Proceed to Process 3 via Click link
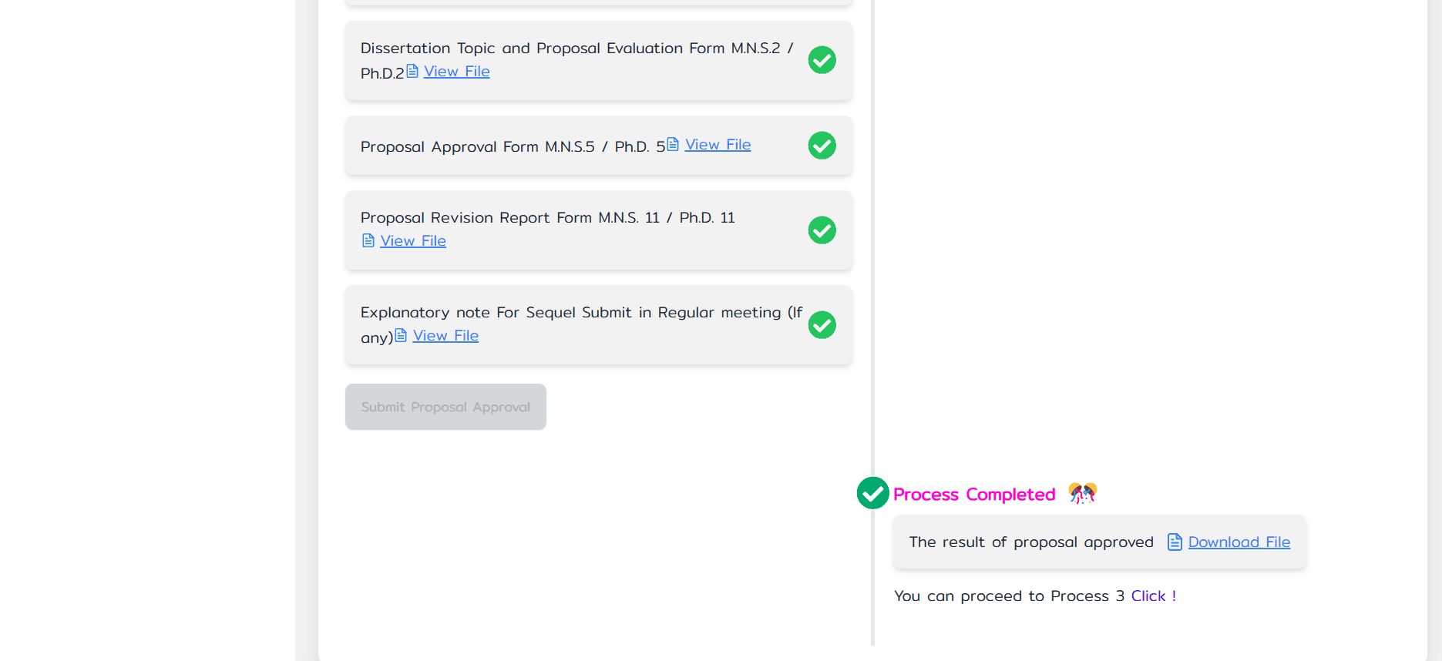This screenshot has height=661, width=1442. [1153, 596]
